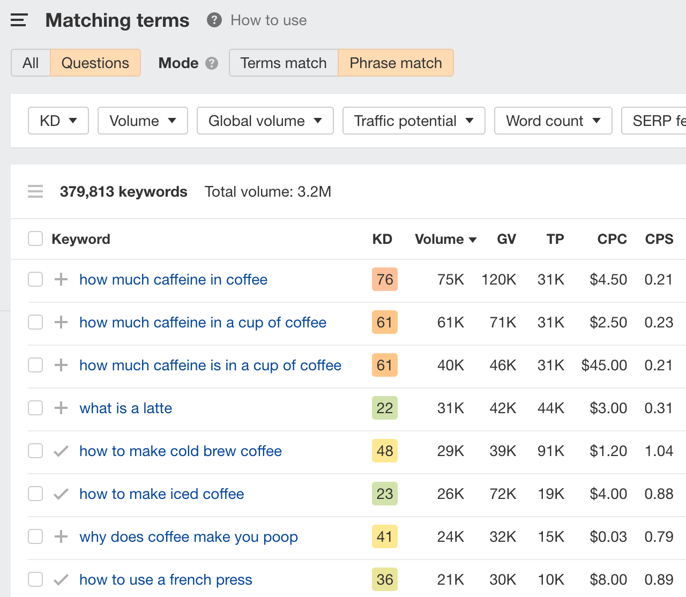Check the box for "what is a latte"
686x597 pixels.
coord(35,408)
